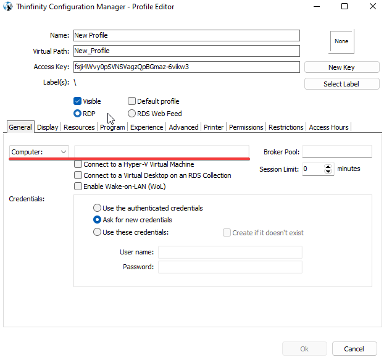Image resolution: width=384 pixels, height=360 pixels.
Task: Click the New Key button
Action: pyautogui.click(x=341, y=67)
